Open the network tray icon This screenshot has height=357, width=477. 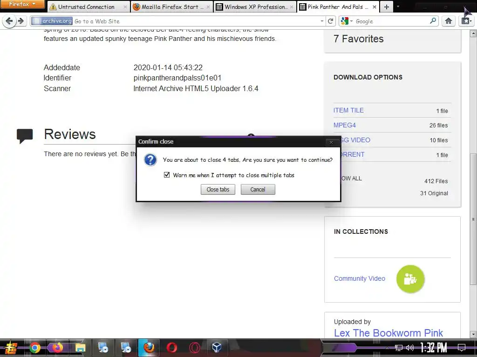(398, 348)
